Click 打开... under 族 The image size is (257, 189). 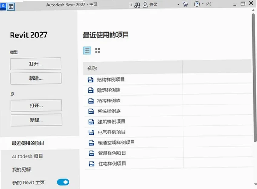pyautogui.click(x=36, y=106)
